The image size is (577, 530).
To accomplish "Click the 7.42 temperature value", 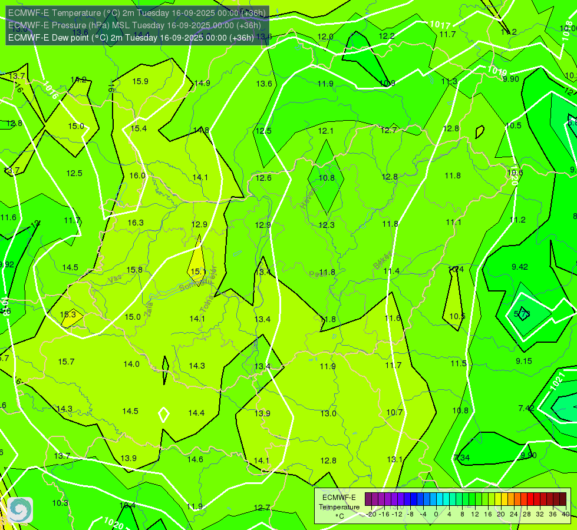I will pos(526,408).
